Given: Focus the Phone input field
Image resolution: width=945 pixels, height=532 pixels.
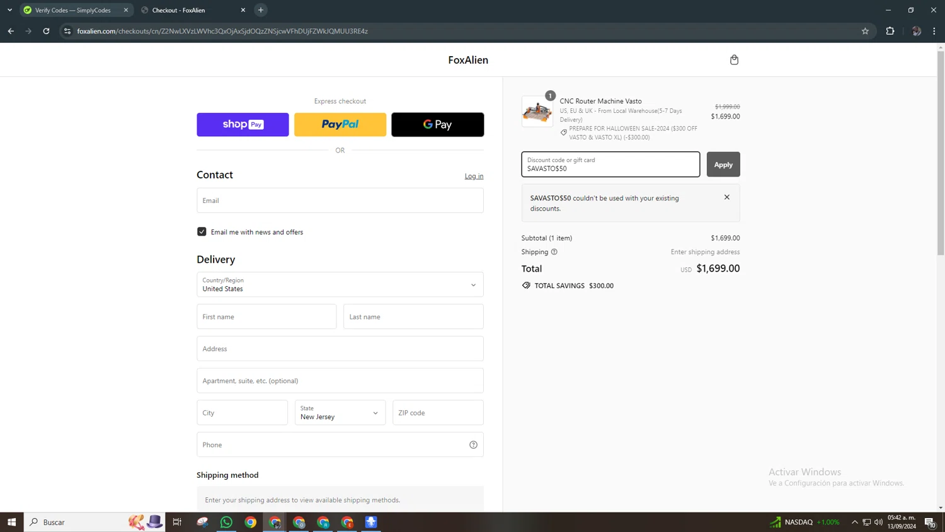Looking at the screenshot, I should pos(340,445).
